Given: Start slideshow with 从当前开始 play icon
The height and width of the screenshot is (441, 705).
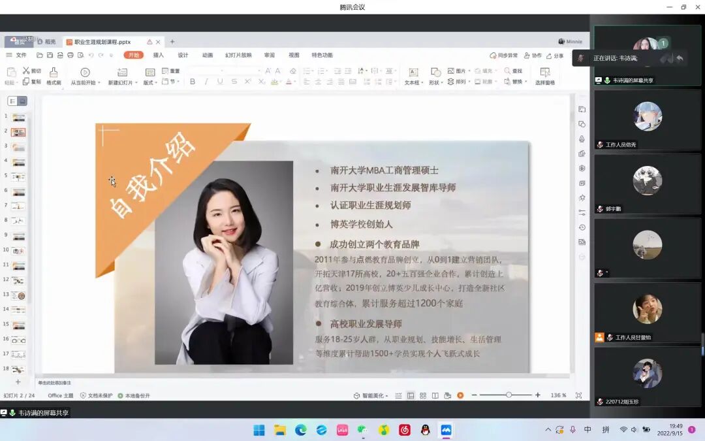Looking at the screenshot, I should 85,72.
